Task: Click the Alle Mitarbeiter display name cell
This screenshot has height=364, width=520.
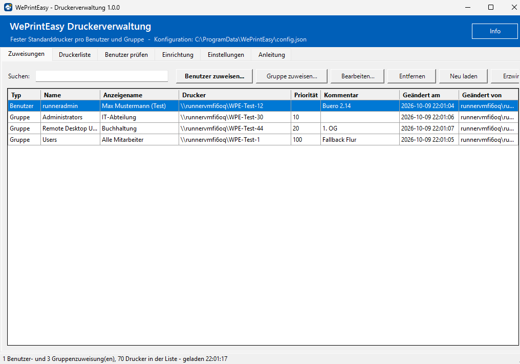Action: 139,140
